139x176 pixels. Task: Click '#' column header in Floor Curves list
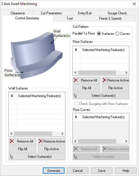click(76, 117)
